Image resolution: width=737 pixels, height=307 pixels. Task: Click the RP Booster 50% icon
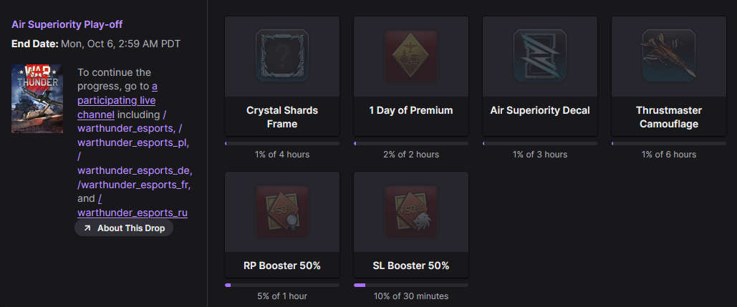[282, 210]
